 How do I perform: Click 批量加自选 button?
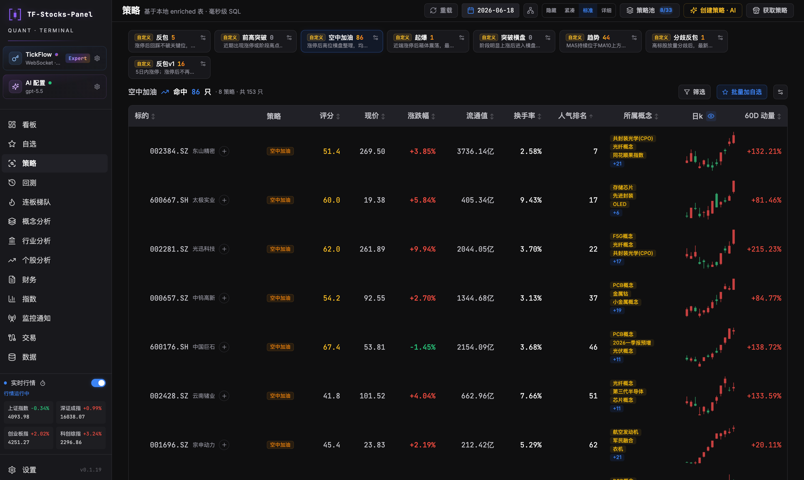(x=742, y=92)
